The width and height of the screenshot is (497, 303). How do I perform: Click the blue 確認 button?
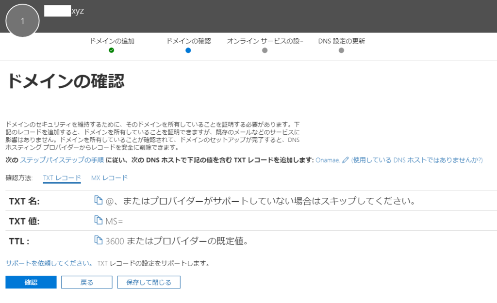(x=31, y=282)
